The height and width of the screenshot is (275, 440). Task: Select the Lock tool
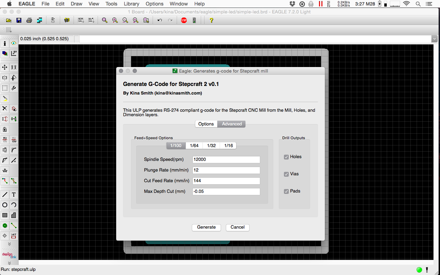pos(5,129)
